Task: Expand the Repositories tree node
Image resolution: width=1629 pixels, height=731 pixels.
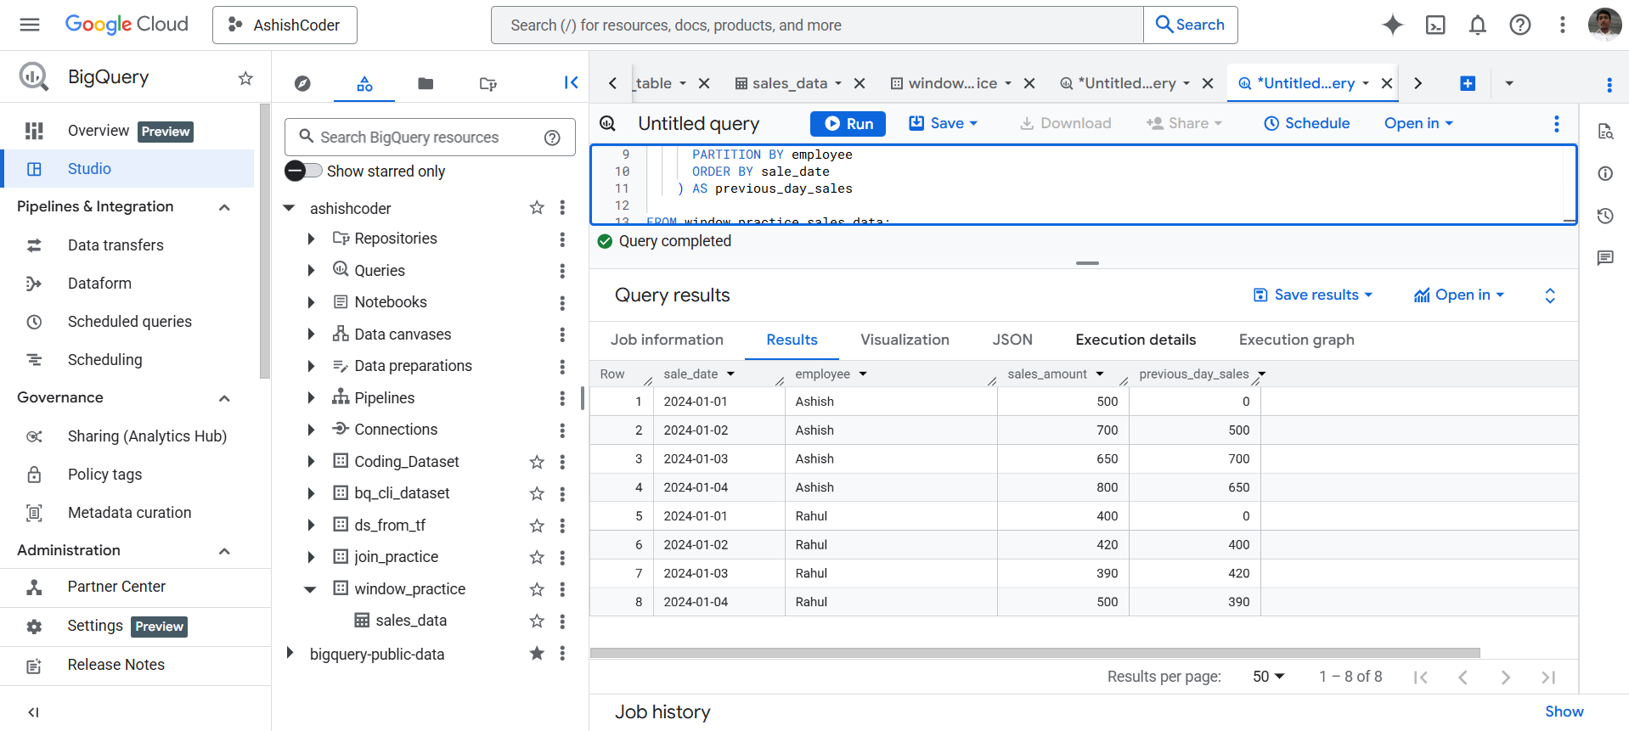Action: pos(311,239)
